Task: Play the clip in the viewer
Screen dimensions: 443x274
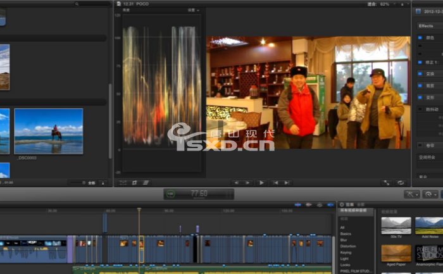Action: coord(261,183)
